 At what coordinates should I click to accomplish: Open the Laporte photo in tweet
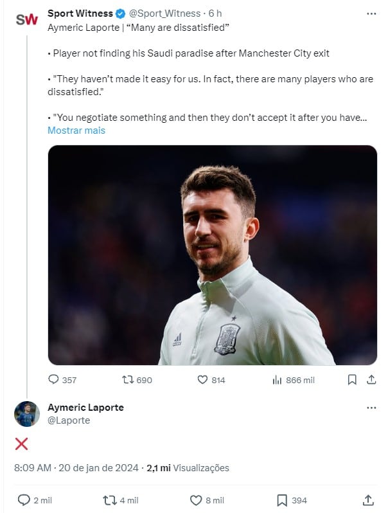click(212, 255)
